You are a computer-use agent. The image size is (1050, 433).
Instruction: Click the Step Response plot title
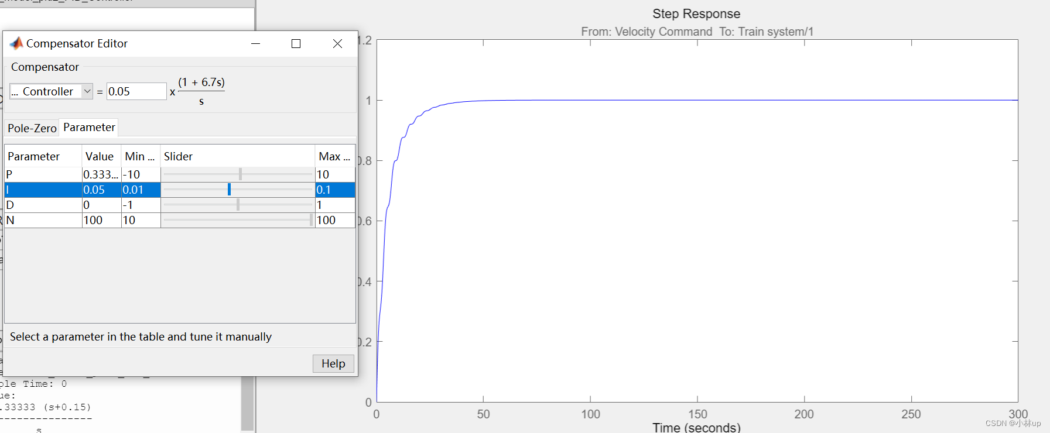696,13
